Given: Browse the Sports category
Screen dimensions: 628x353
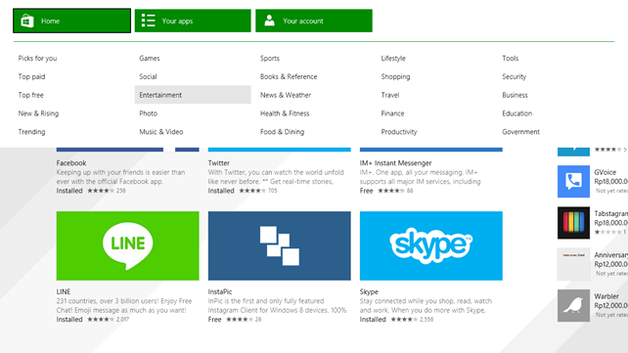Looking at the screenshot, I should (x=270, y=58).
